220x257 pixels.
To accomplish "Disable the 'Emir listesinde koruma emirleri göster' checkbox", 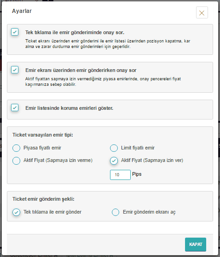I will pyautogui.click(x=15, y=108).
